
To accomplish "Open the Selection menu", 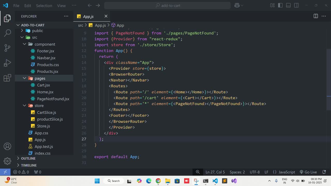I will pos(44,5).
